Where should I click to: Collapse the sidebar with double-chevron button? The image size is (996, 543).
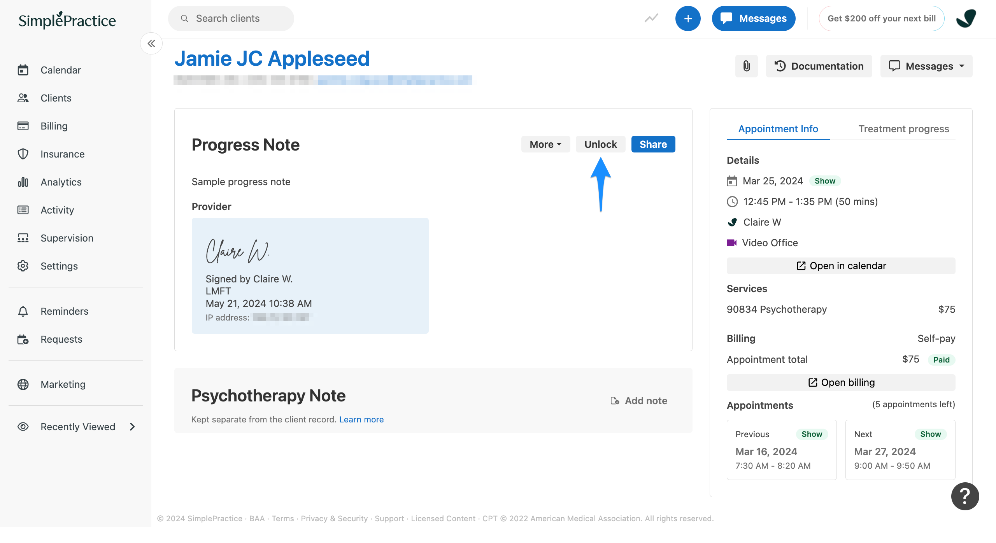151,44
